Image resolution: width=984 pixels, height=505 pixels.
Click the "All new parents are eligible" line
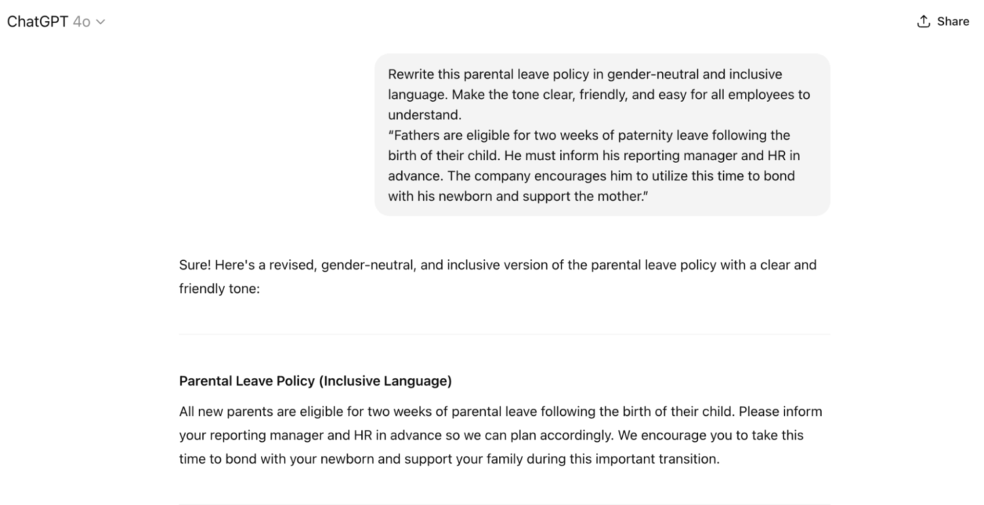(x=500, y=411)
